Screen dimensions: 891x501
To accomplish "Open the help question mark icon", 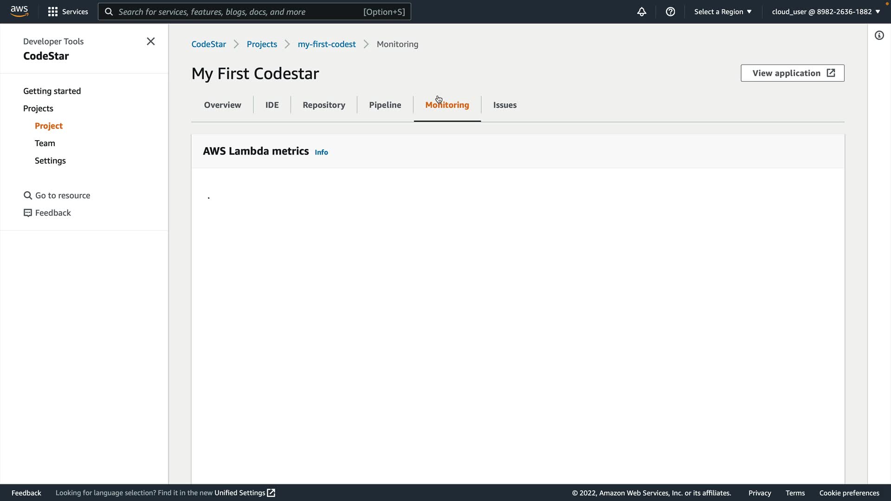I will coord(670,12).
